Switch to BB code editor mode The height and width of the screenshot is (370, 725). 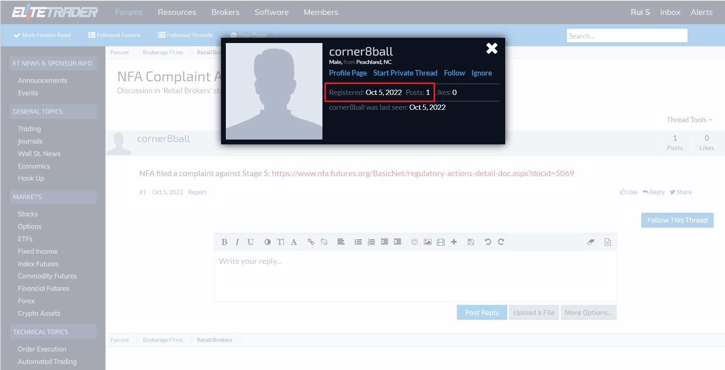[608, 242]
